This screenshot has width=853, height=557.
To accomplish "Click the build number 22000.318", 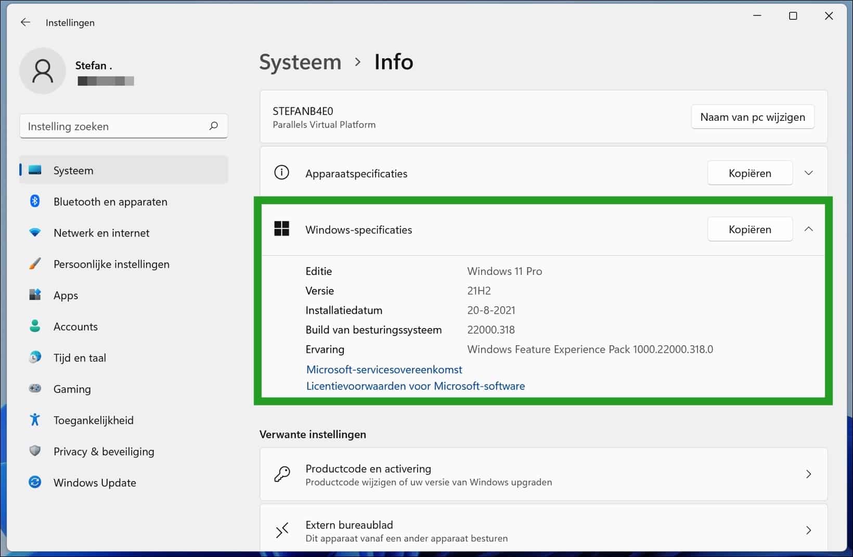I will coord(491,330).
